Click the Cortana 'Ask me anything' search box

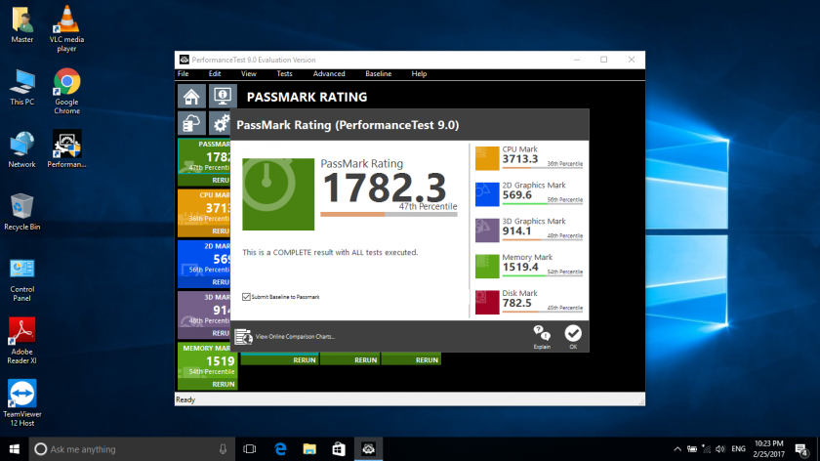(x=127, y=449)
